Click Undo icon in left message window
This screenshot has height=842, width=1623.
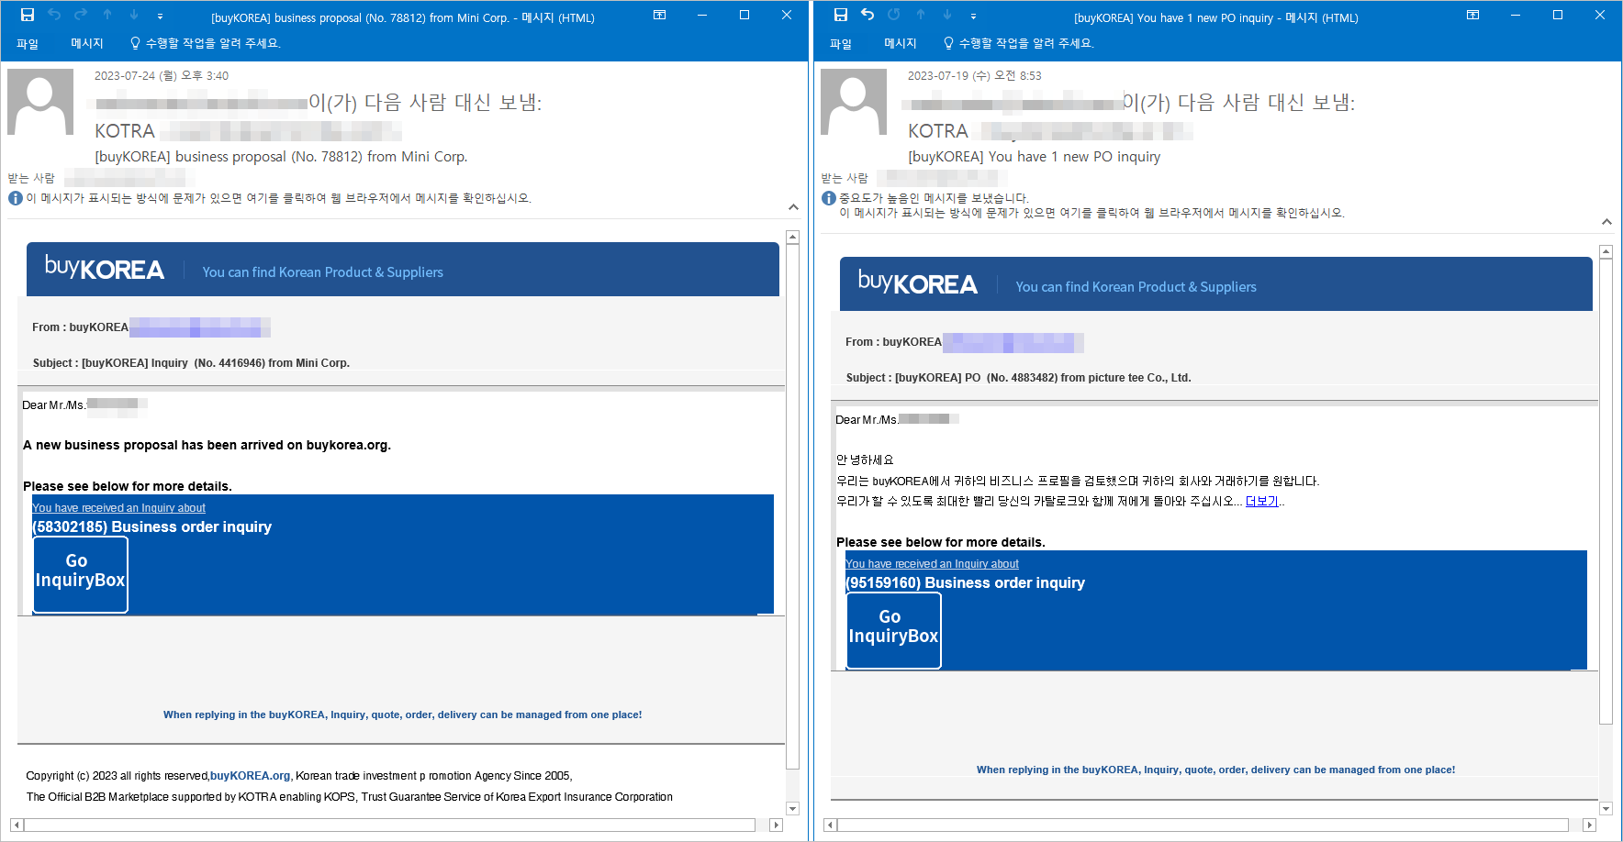[x=54, y=15]
